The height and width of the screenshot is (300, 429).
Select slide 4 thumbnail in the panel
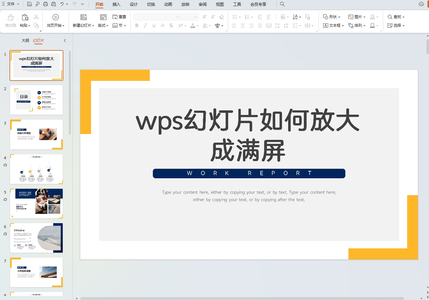click(36, 169)
